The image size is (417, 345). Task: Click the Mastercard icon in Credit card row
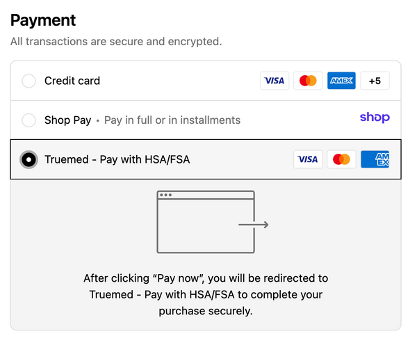308,81
